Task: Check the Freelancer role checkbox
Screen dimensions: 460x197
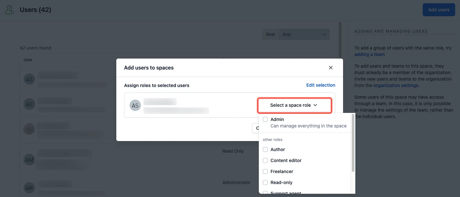Action: coord(265,171)
